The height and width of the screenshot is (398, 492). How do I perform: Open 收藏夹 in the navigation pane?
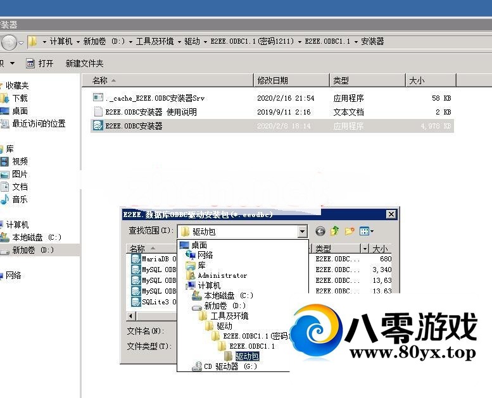pos(17,85)
